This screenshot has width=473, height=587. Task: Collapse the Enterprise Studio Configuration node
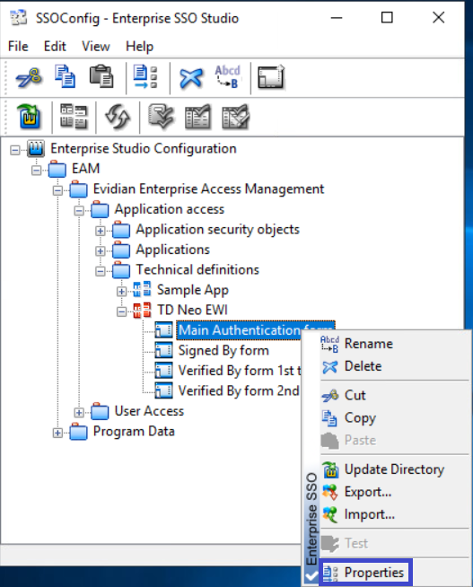[15, 150]
